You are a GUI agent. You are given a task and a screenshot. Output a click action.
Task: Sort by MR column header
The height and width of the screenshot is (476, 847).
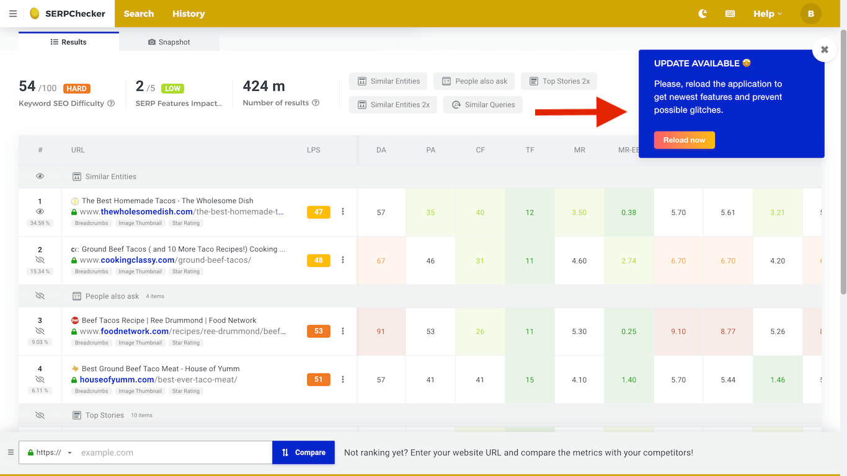click(x=580, y=150)
